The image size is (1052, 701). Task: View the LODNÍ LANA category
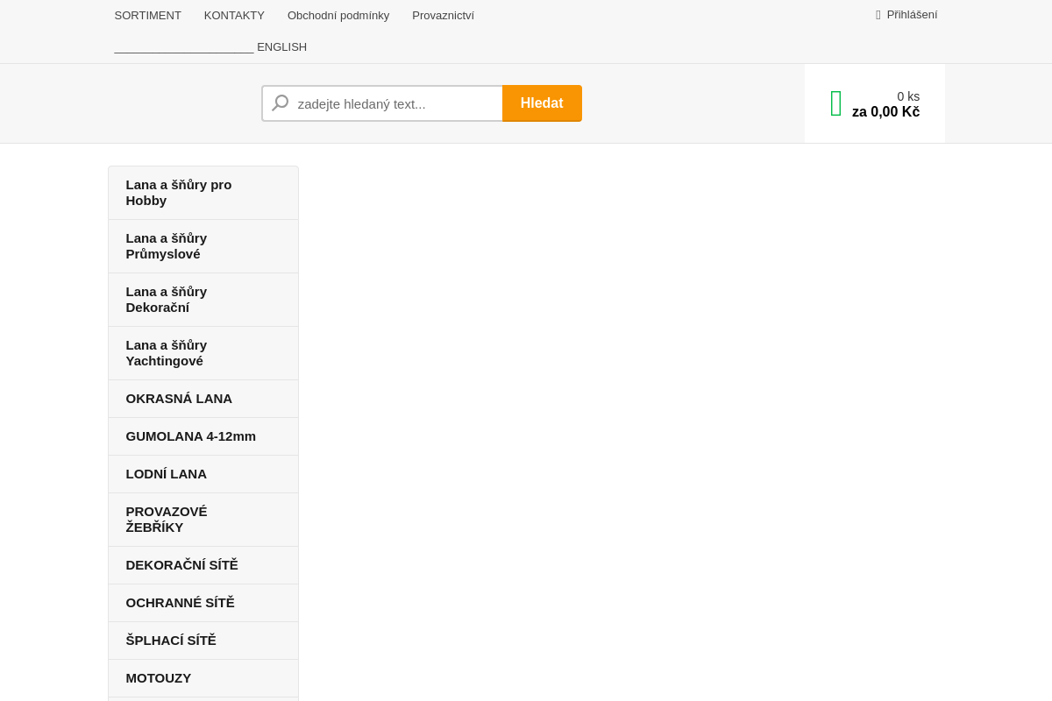pos(167,474)
